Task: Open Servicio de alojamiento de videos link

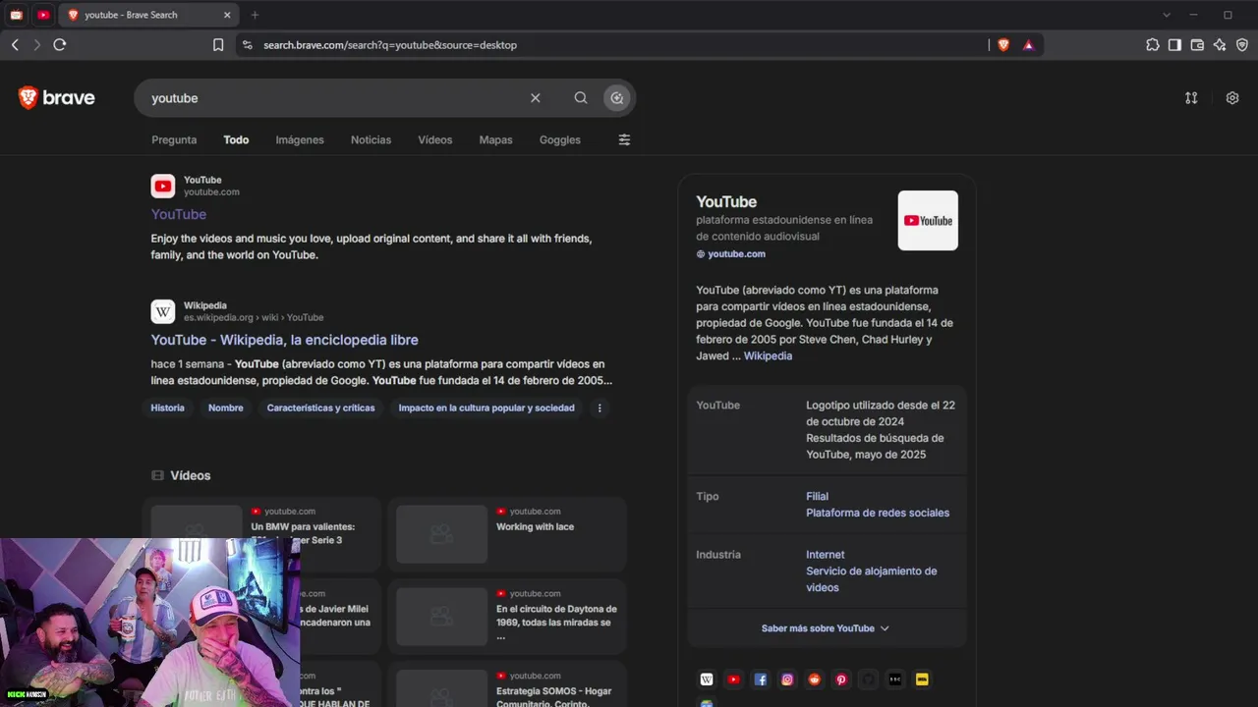Action: (x=872, y=579)
